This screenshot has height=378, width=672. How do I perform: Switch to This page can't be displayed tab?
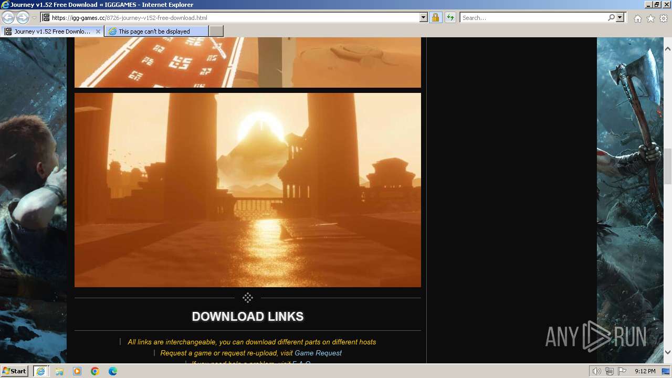[x=156, y=31]
